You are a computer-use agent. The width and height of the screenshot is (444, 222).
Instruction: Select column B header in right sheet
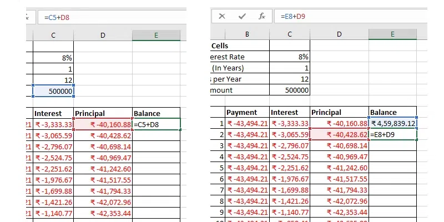(x=246, y=35)
